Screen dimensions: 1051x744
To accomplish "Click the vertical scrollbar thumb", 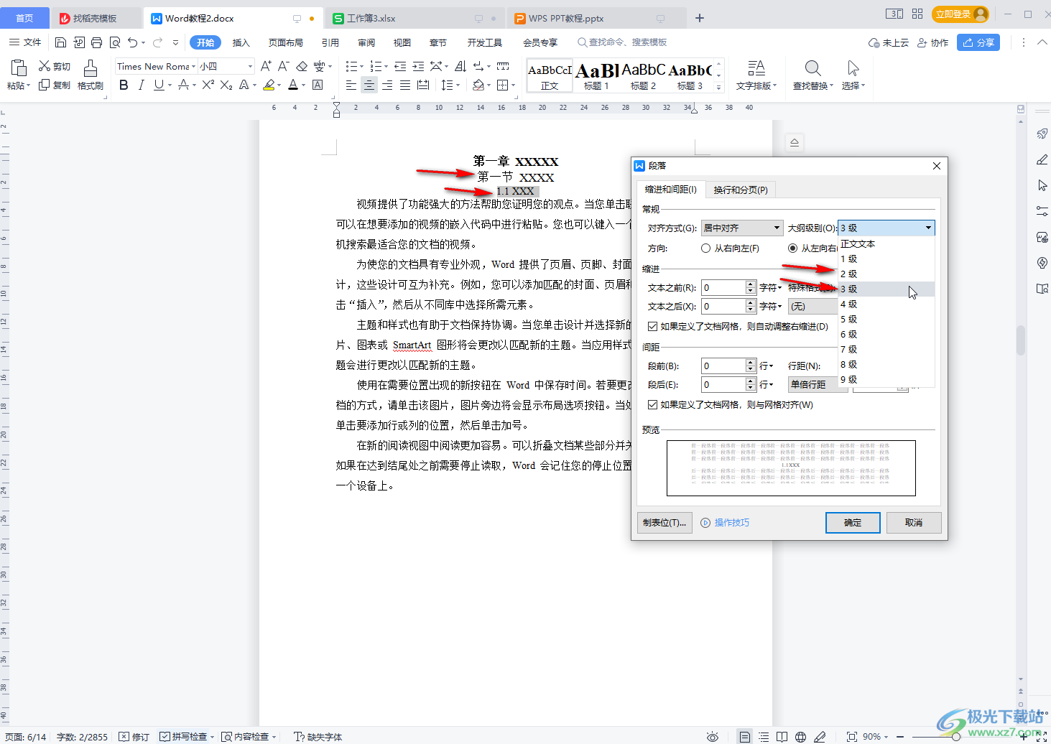I will (x=1020, y=340).
